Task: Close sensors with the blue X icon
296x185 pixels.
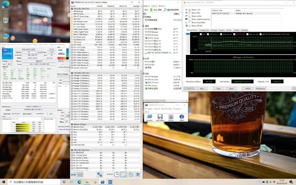Action: [138, 175]
